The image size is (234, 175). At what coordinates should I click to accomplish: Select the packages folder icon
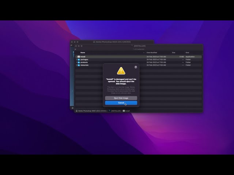pos(79,59)
